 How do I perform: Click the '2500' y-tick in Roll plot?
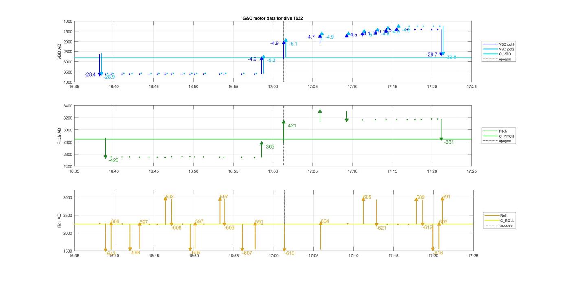tap(68, 216)
